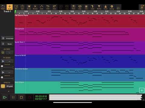
Task: Click the Track 1 name label
Action: (7, 11)
